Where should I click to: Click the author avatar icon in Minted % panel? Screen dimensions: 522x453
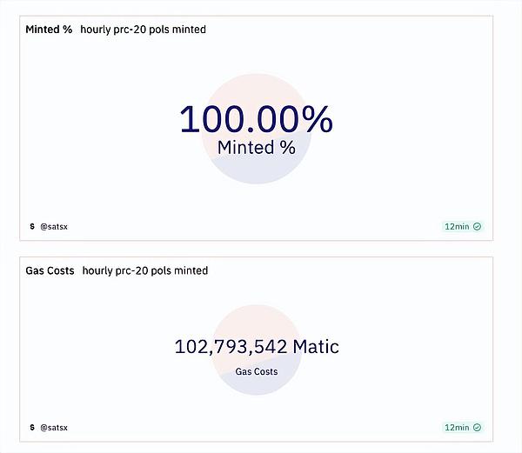tap(32, 227)
